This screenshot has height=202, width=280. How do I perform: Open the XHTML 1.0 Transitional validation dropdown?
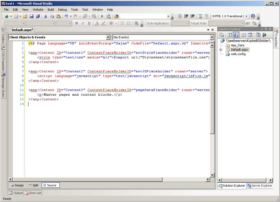pyautogui.click(x=246, y=16)
